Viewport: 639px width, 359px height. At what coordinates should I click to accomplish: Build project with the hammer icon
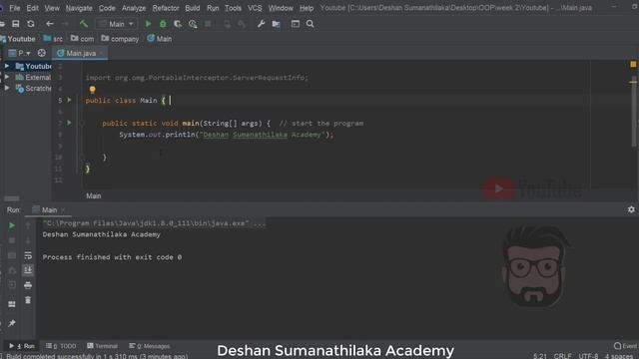tap(84, 24)
